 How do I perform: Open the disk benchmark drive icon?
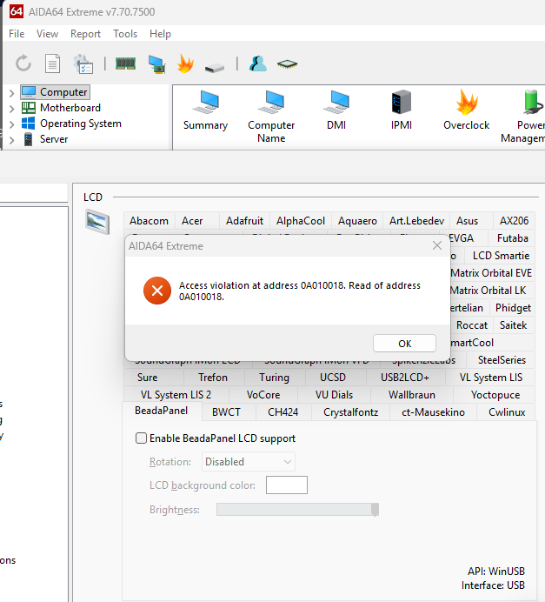[215, 68]
